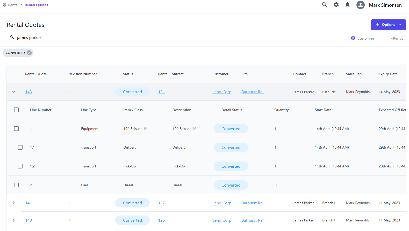Remove the CONVERTED filter chip

pyautogui.click(x=29, y=53)
